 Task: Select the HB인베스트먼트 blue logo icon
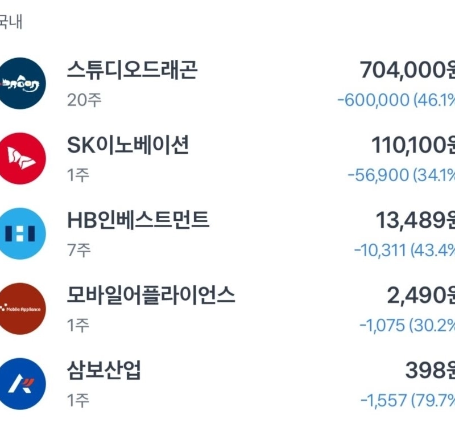tap(20, 233)
